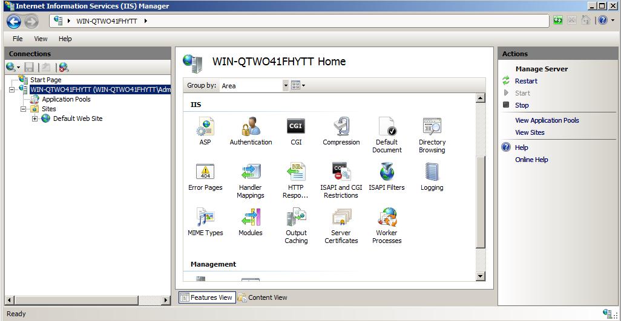Open the Create New Connection dropdown arrow
621x321 pixels.
click(18, 68)
